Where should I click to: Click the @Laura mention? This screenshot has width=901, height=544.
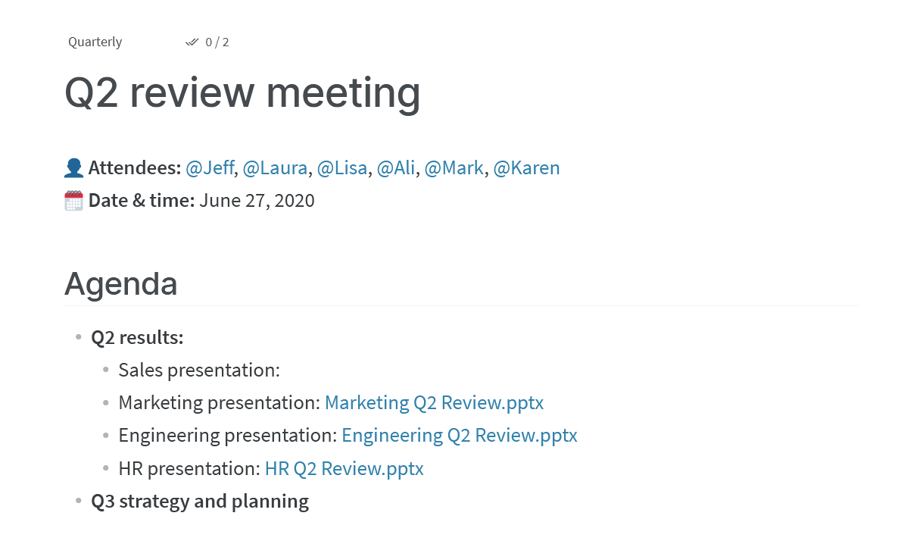275,168
